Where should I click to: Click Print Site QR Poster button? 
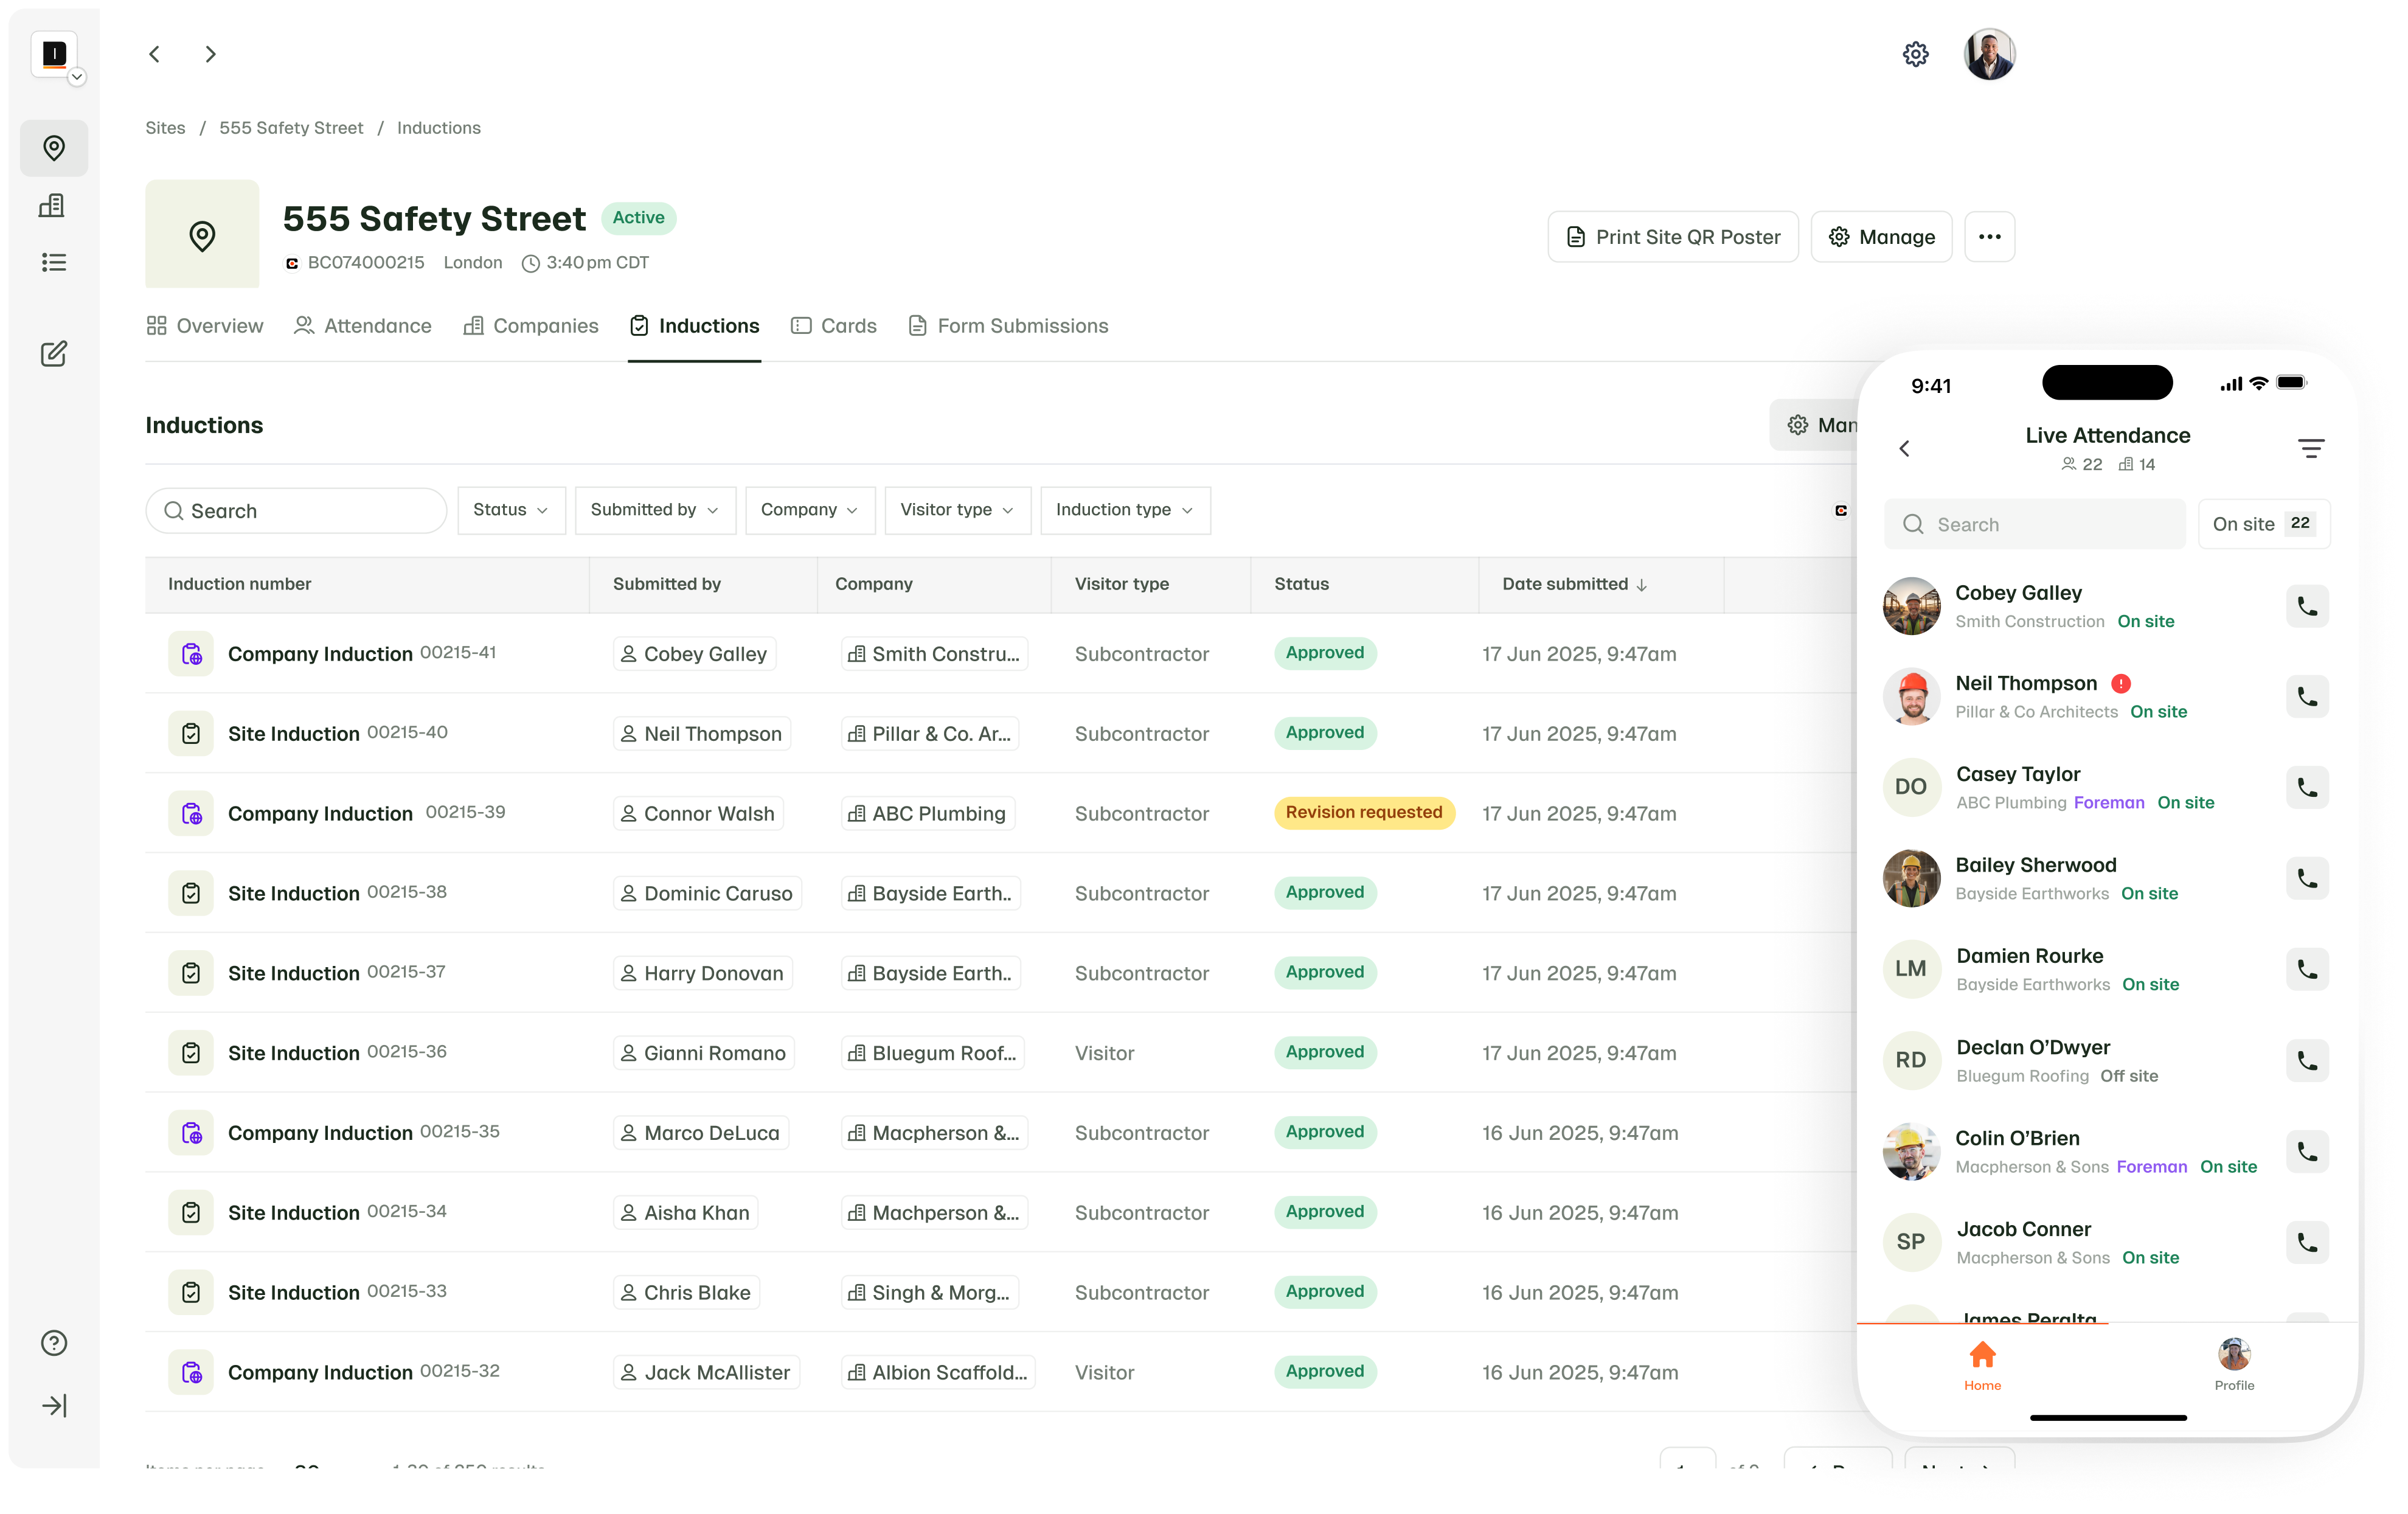[1673, 237]
